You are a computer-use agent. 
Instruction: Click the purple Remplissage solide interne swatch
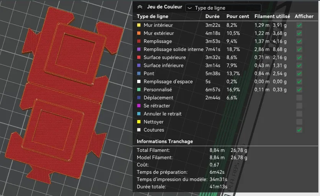139,49
